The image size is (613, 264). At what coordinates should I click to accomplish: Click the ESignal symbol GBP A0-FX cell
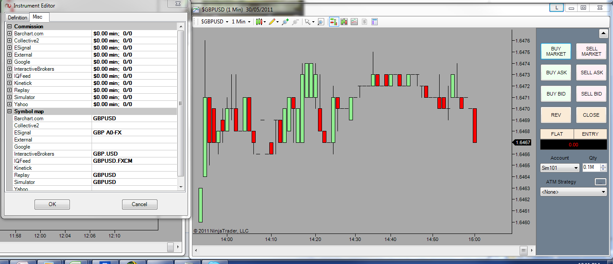point(134,133)
